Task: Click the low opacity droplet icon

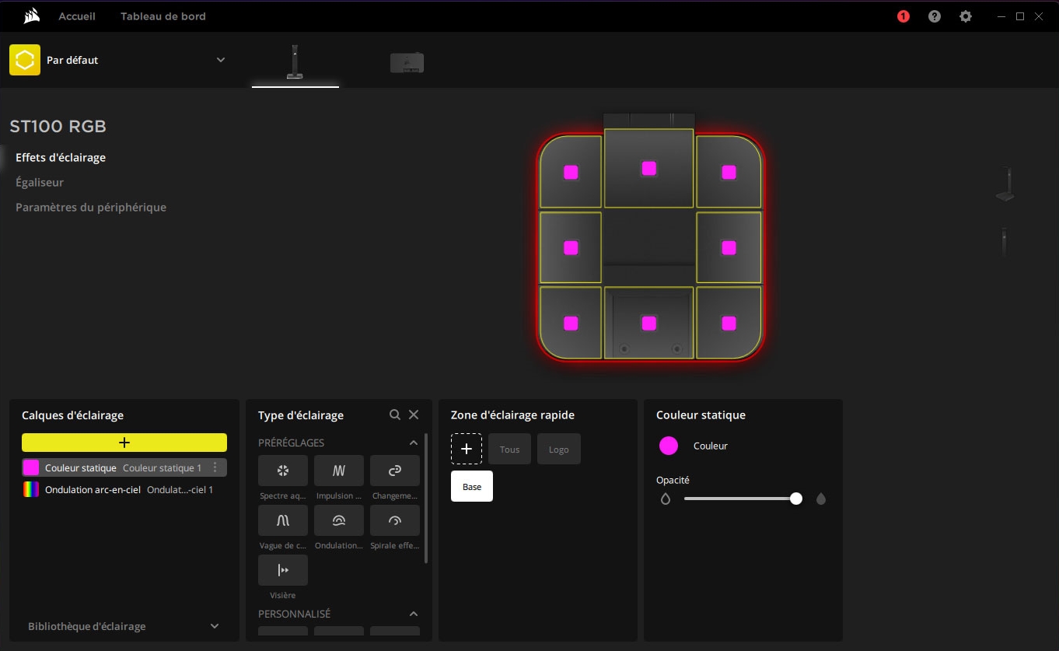Action: coord(666,499)
